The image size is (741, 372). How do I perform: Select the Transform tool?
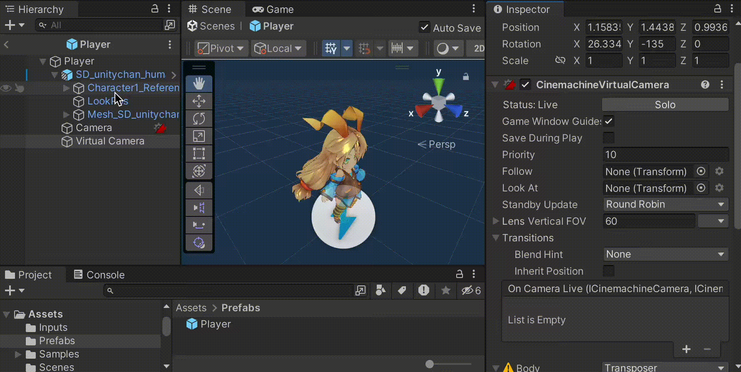pos(199,171)
